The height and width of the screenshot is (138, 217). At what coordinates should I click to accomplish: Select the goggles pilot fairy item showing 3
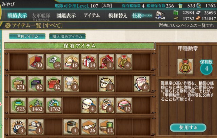pyautogui.click(x=18, y=127)
